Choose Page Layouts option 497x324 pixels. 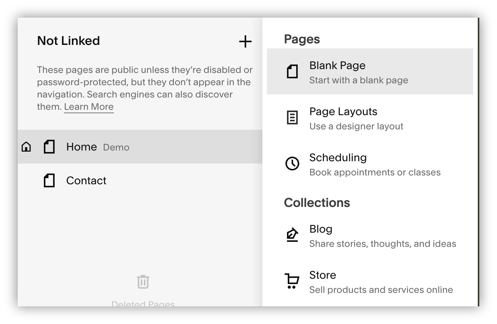370,117
